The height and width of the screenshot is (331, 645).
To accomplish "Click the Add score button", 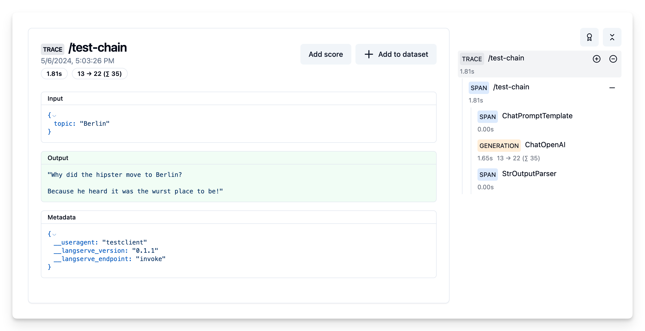I will tap(325, 54).
